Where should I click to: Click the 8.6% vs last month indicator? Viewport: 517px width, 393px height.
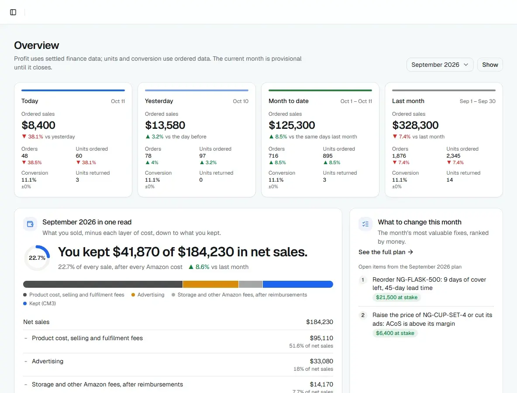click(218, 267)
